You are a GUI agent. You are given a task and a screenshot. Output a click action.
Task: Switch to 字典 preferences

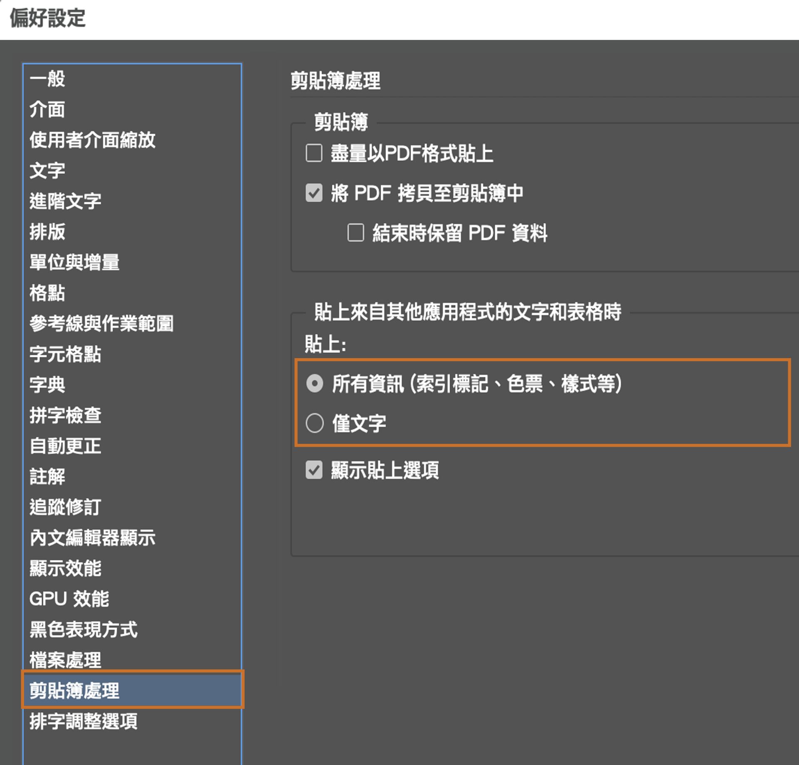[47, 384]
